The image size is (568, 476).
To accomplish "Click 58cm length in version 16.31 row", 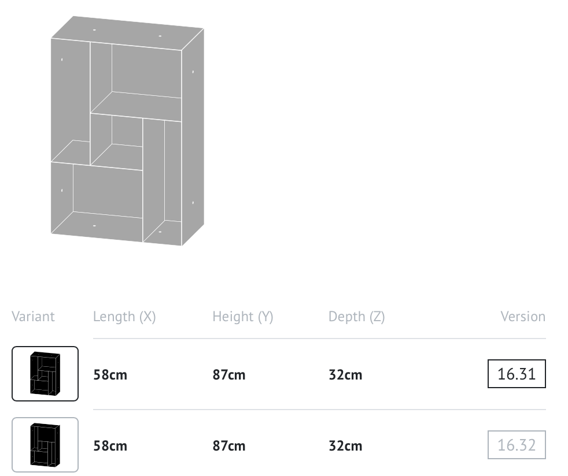I will click(110, 375).
